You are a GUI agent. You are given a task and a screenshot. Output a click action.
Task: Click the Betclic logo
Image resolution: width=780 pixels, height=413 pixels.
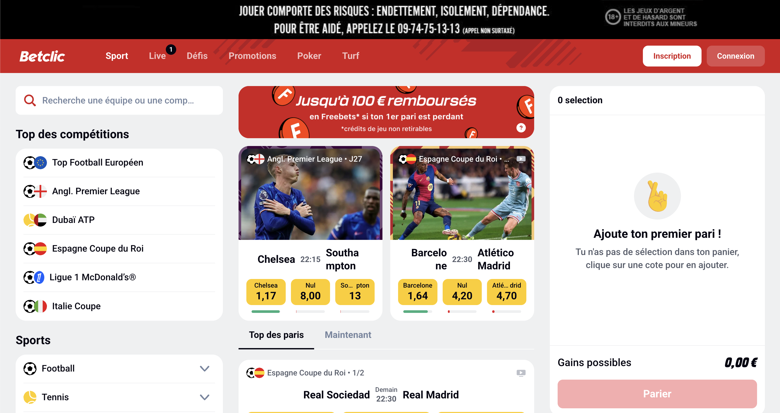pyautogui.click(x=42, y=56)
